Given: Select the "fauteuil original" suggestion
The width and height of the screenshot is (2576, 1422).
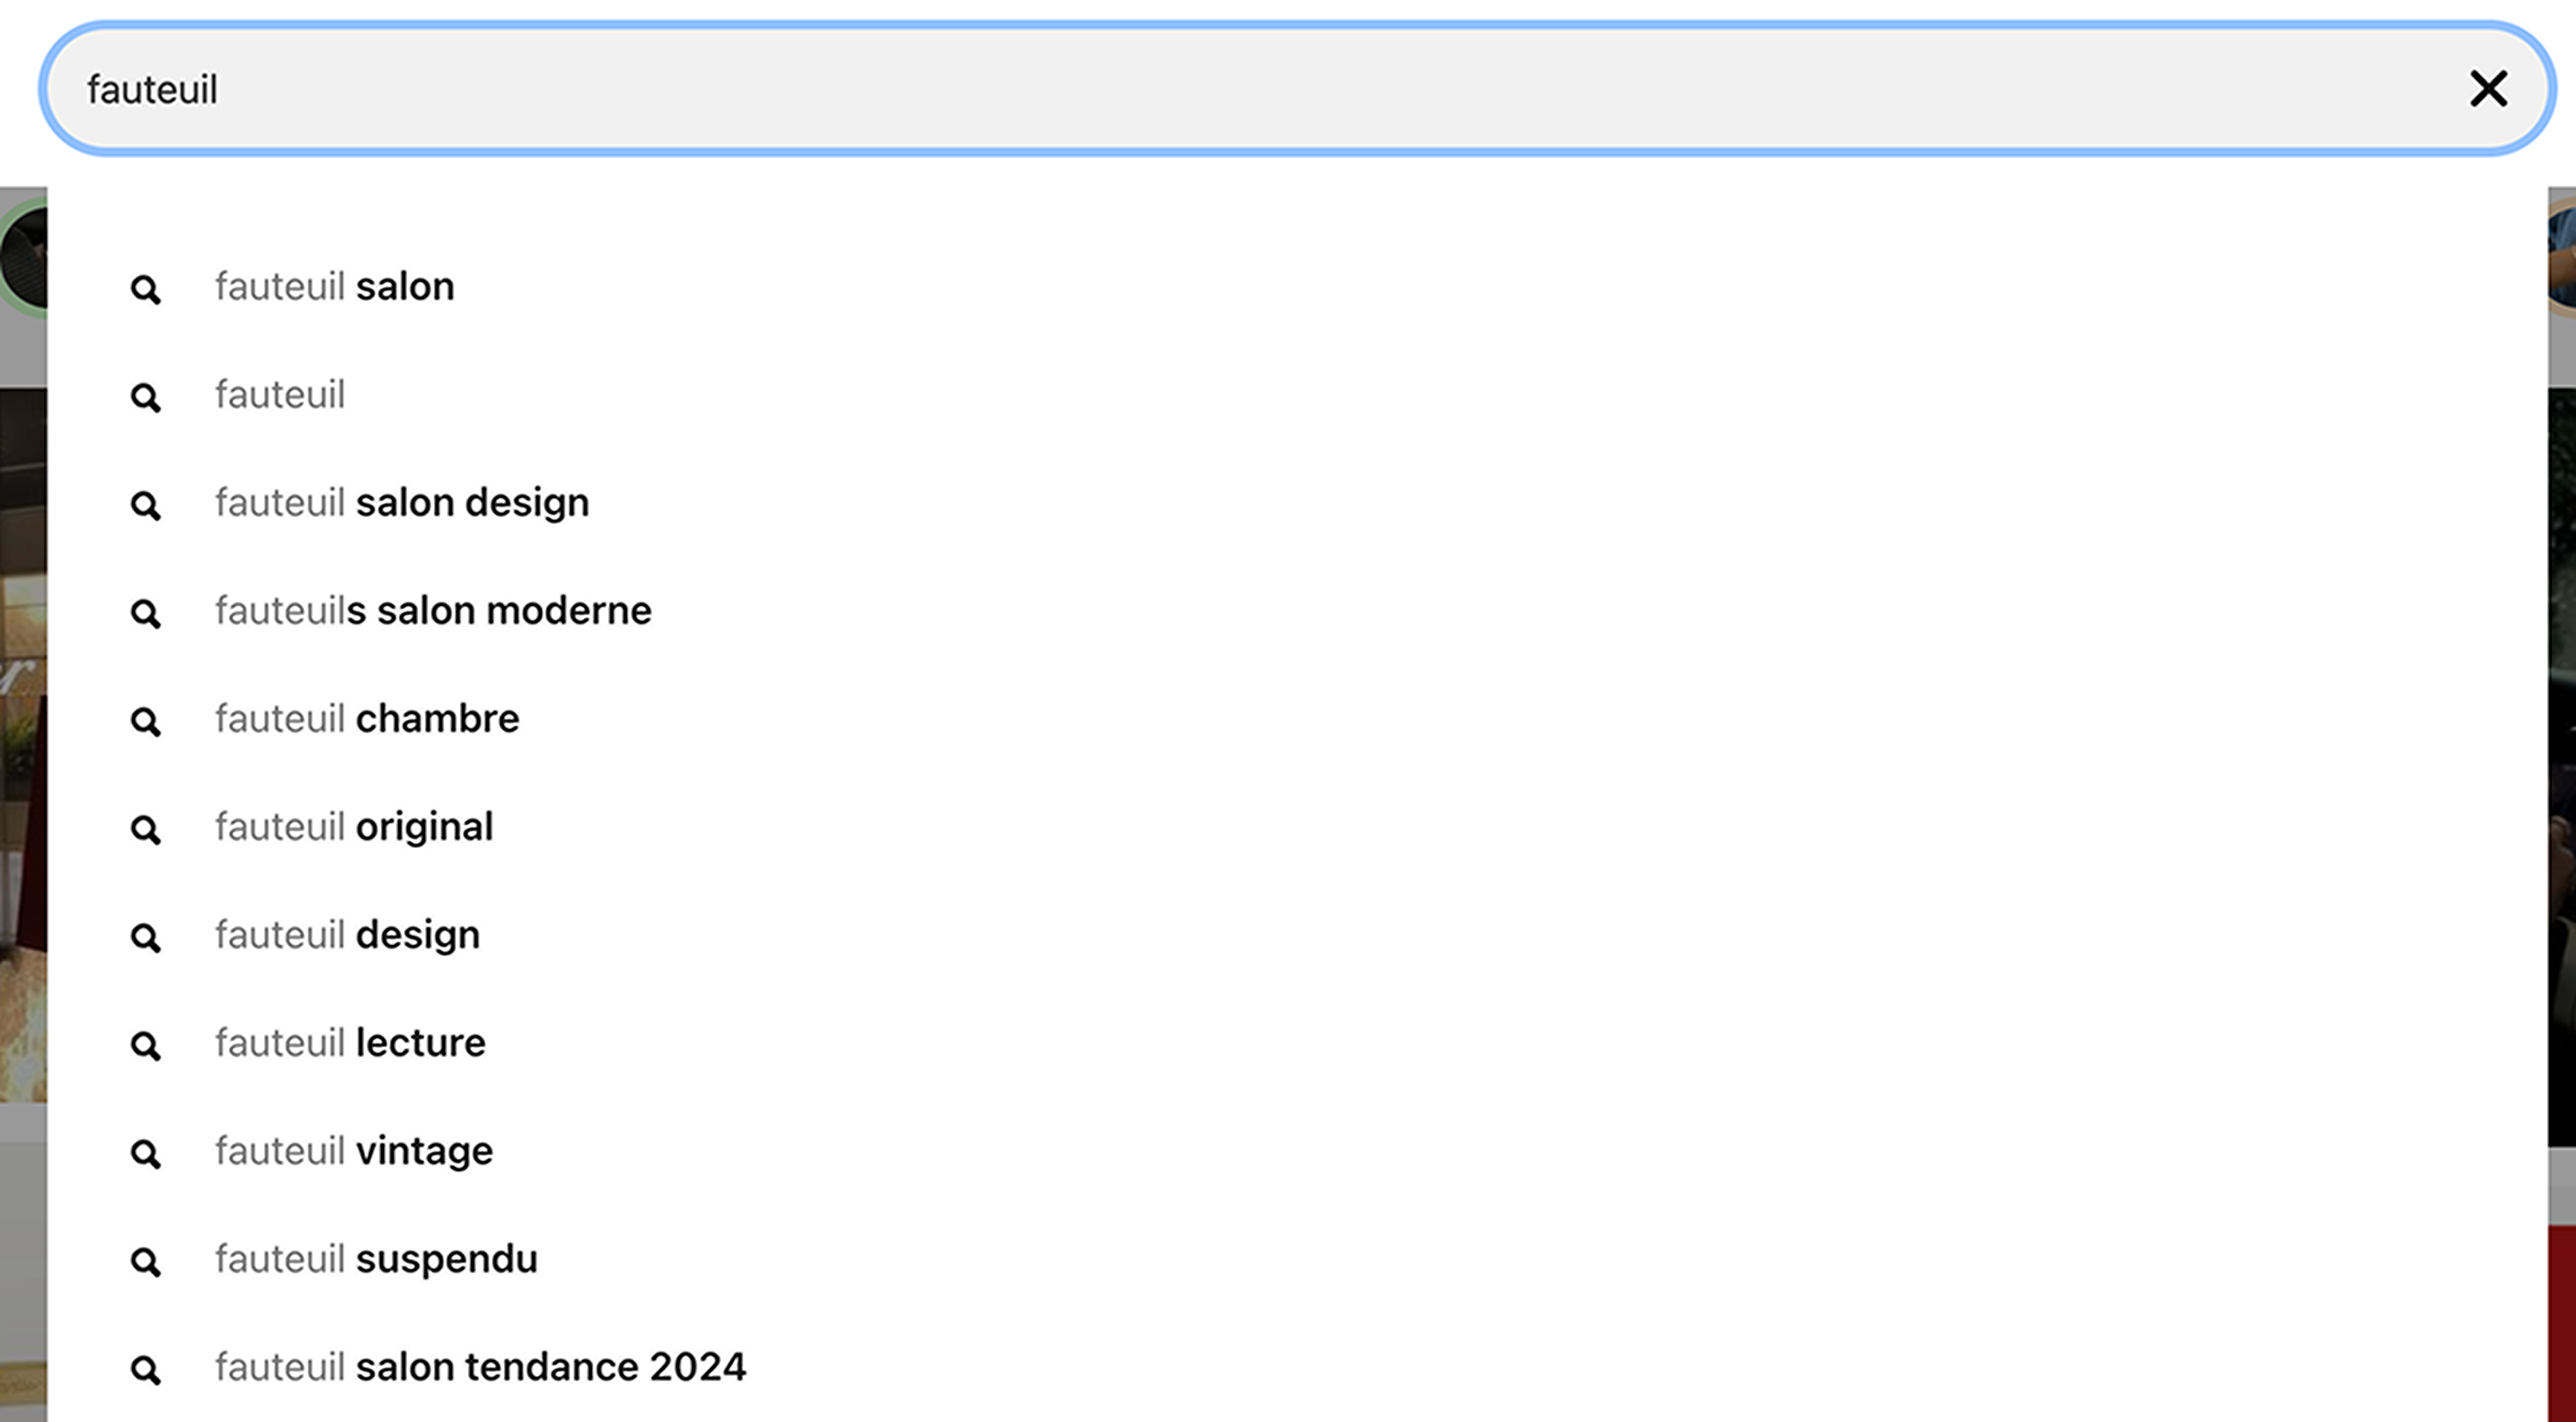Looking at the screenshot, I should [354, 827].
